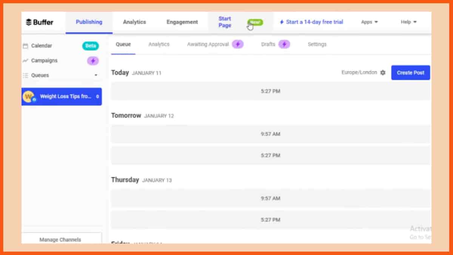The image size is (453, 255).
Task: Open the Settings tab in the queue
Action: coord(317,44)
